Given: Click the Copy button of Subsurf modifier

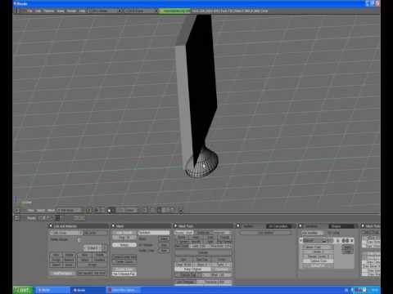Looking at the screenshot, I should point(348,252).
